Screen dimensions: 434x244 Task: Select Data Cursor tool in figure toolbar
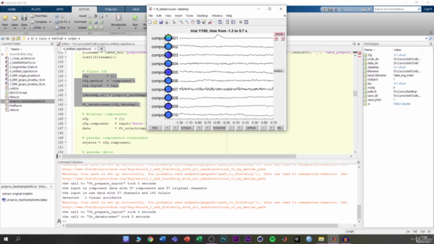click(x=204, y=22)
